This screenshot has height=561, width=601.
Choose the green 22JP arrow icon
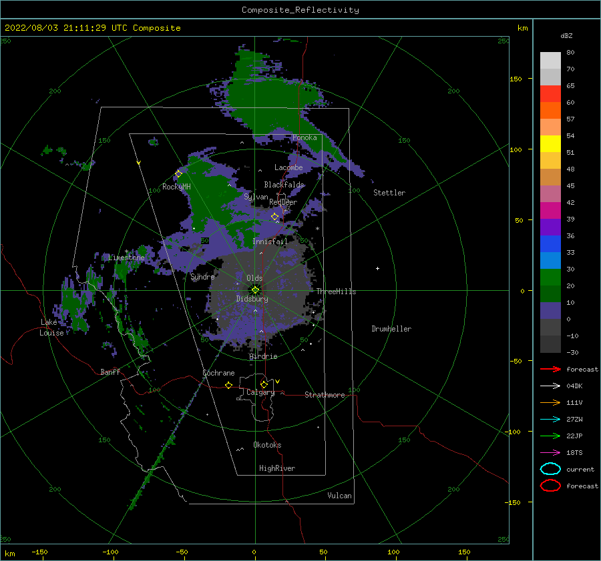tap(550, 436)
